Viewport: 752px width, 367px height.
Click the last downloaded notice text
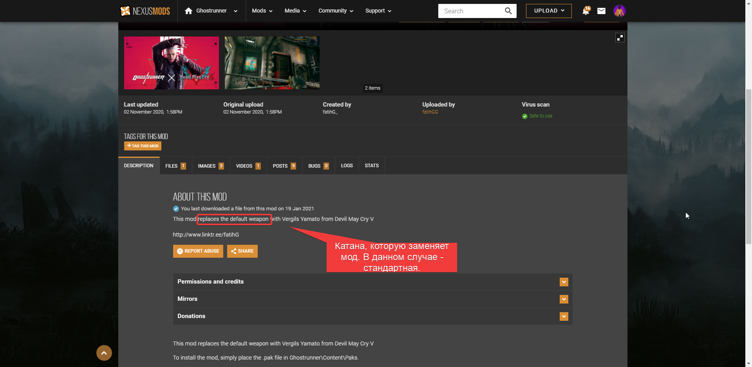(247, 209)
